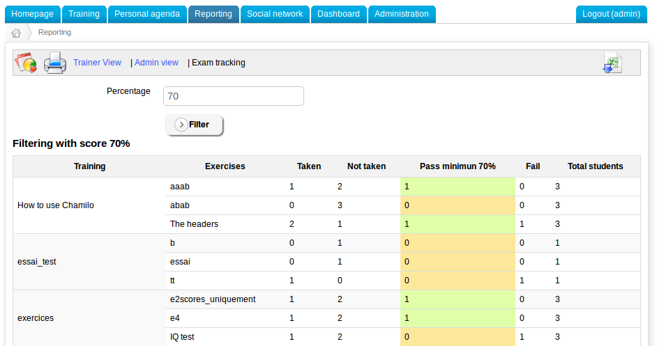Click the printer icon to print
Screen dimensions: 657x346
coord(54,63)
